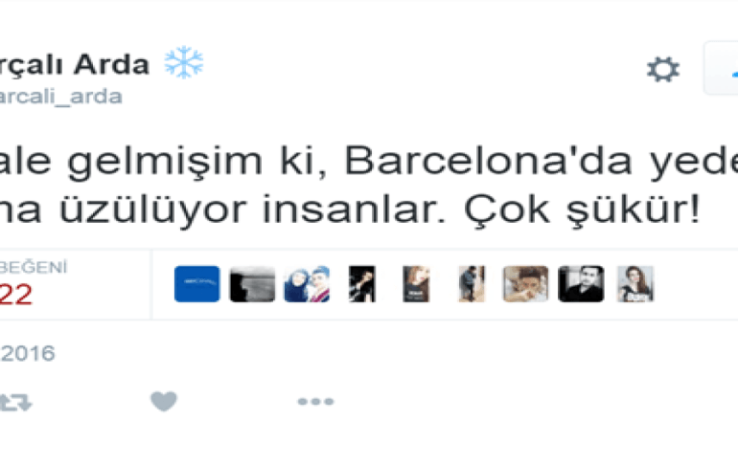The height and width of the screenshot is (464, 738).
Task: Open the gear settings menu
Action: [x=663, y=70]
